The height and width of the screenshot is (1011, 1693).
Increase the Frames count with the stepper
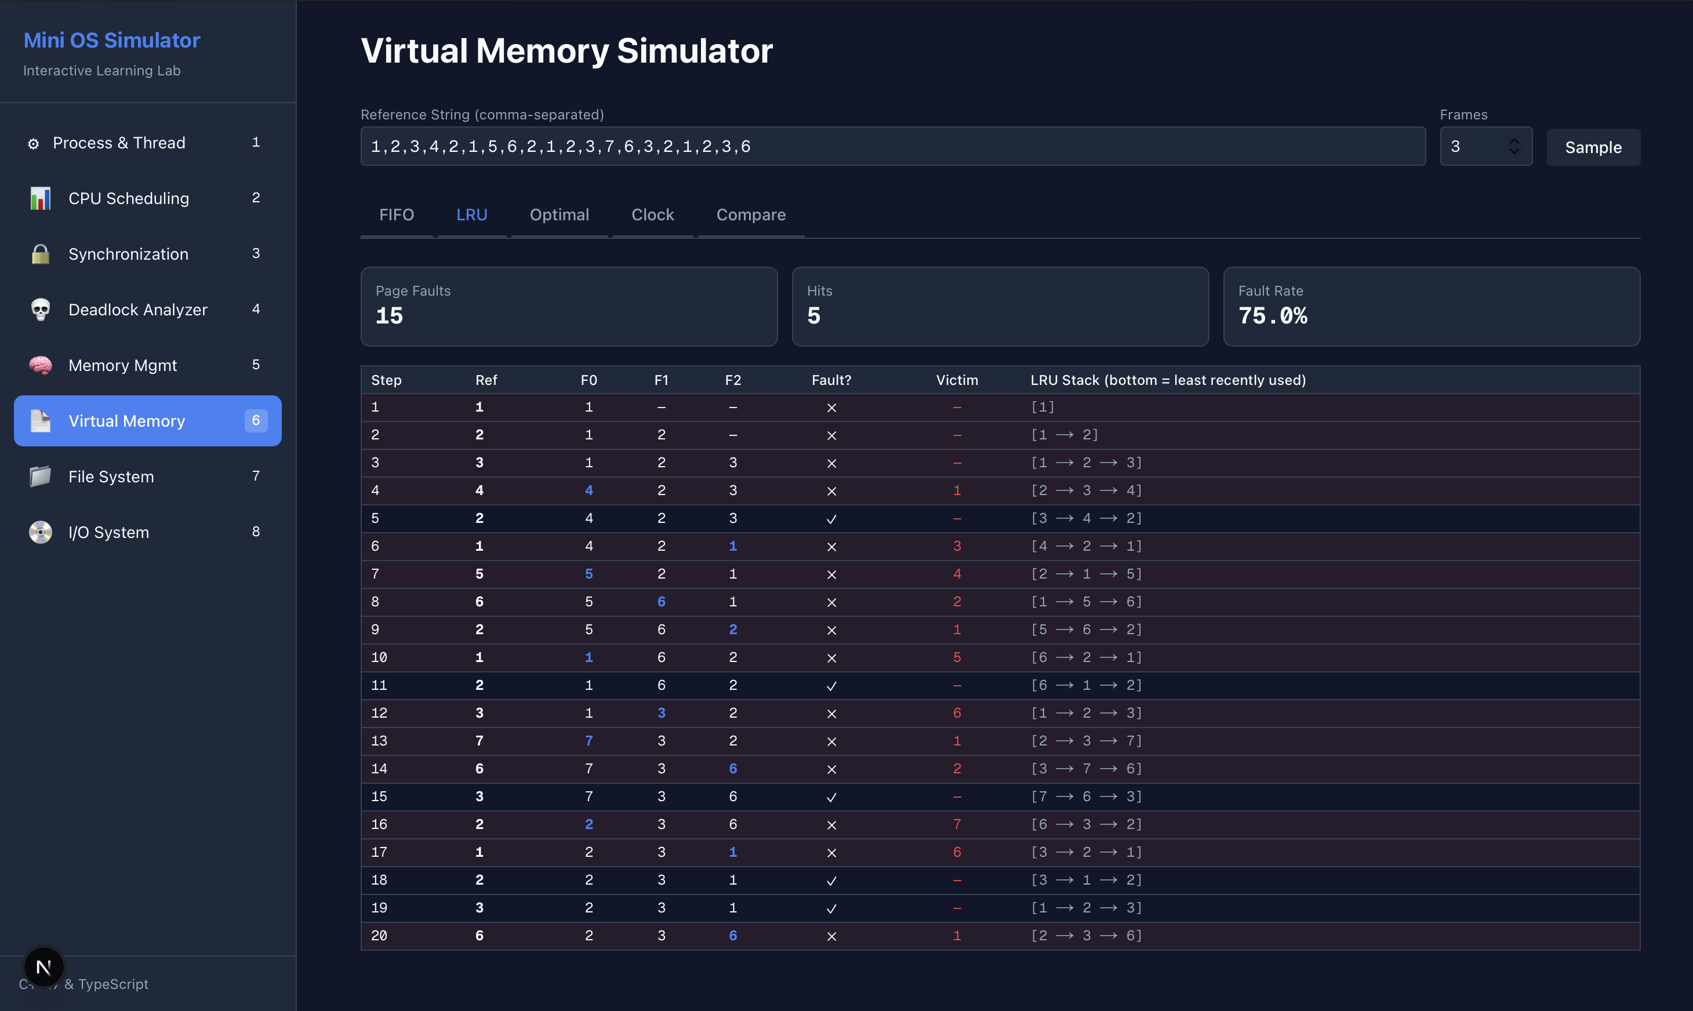click(1514, 140)
